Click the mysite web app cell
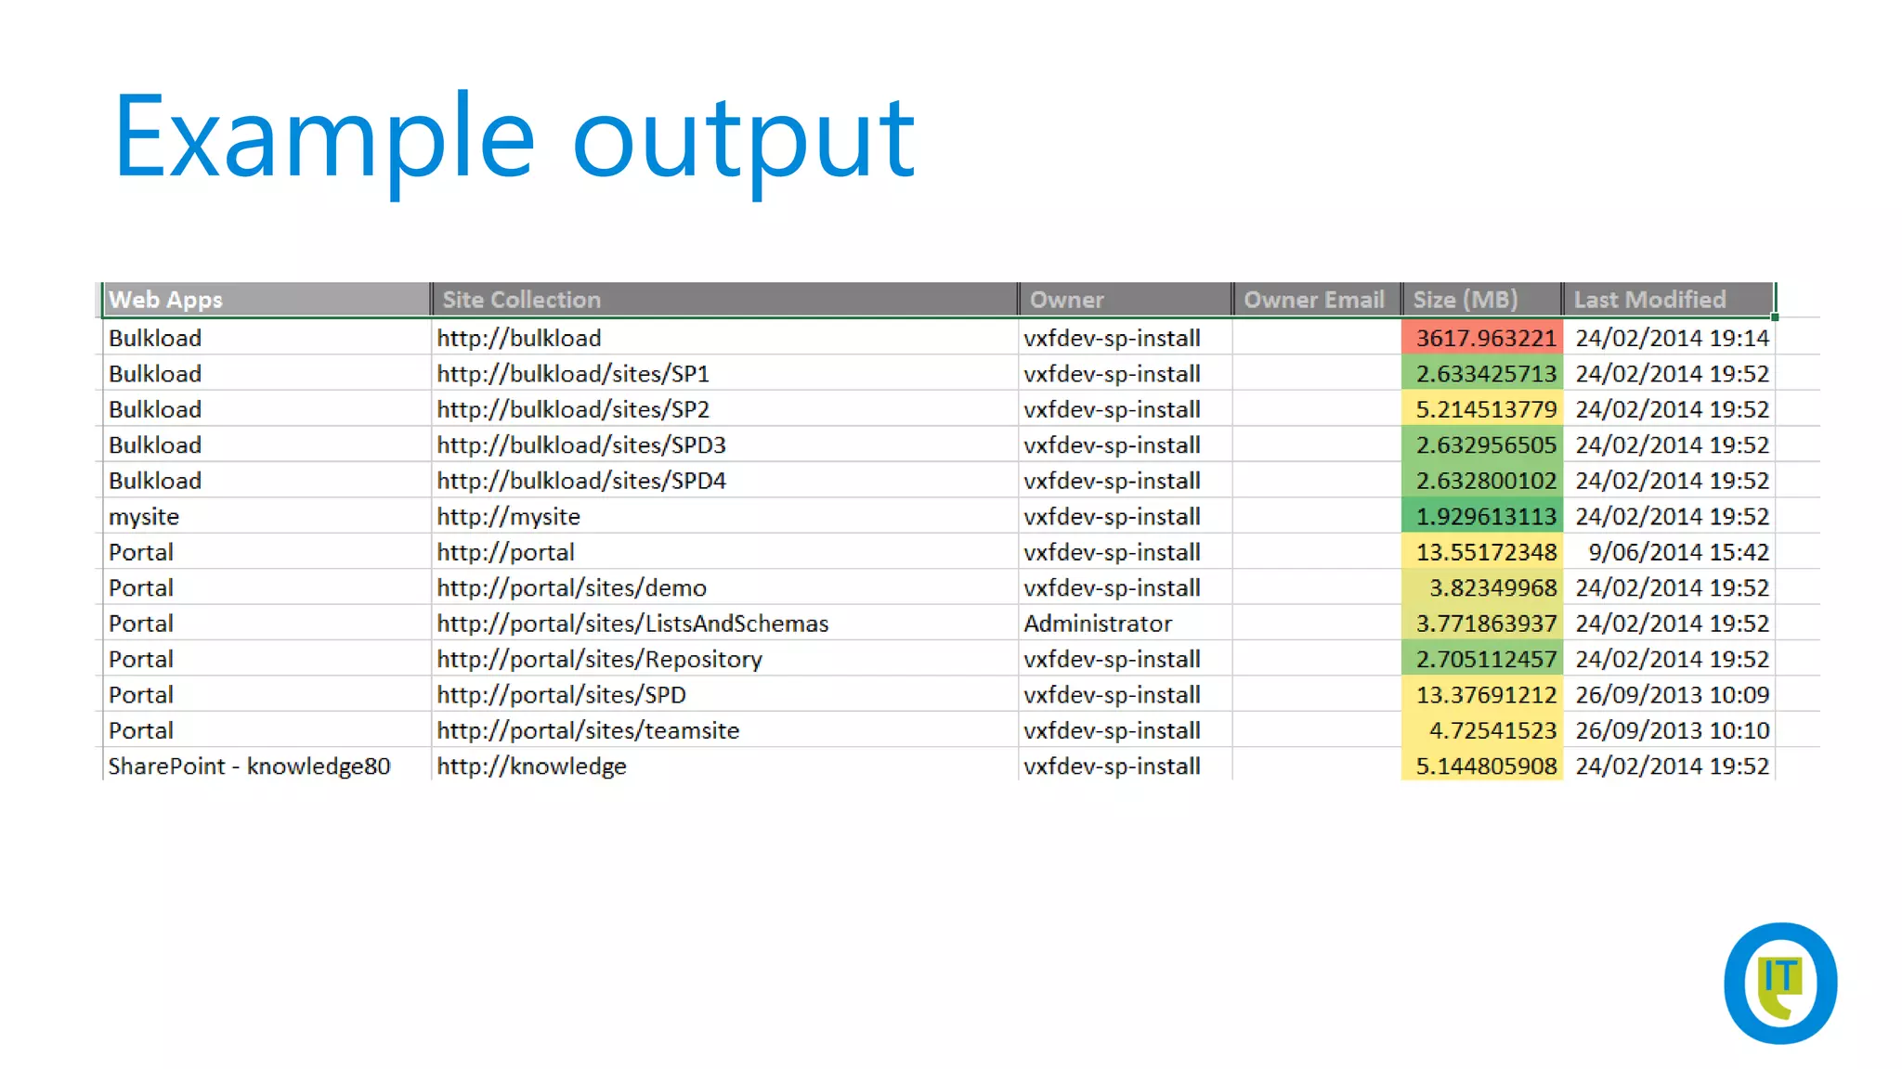The image size is (1902, 1069). point(266,517)
